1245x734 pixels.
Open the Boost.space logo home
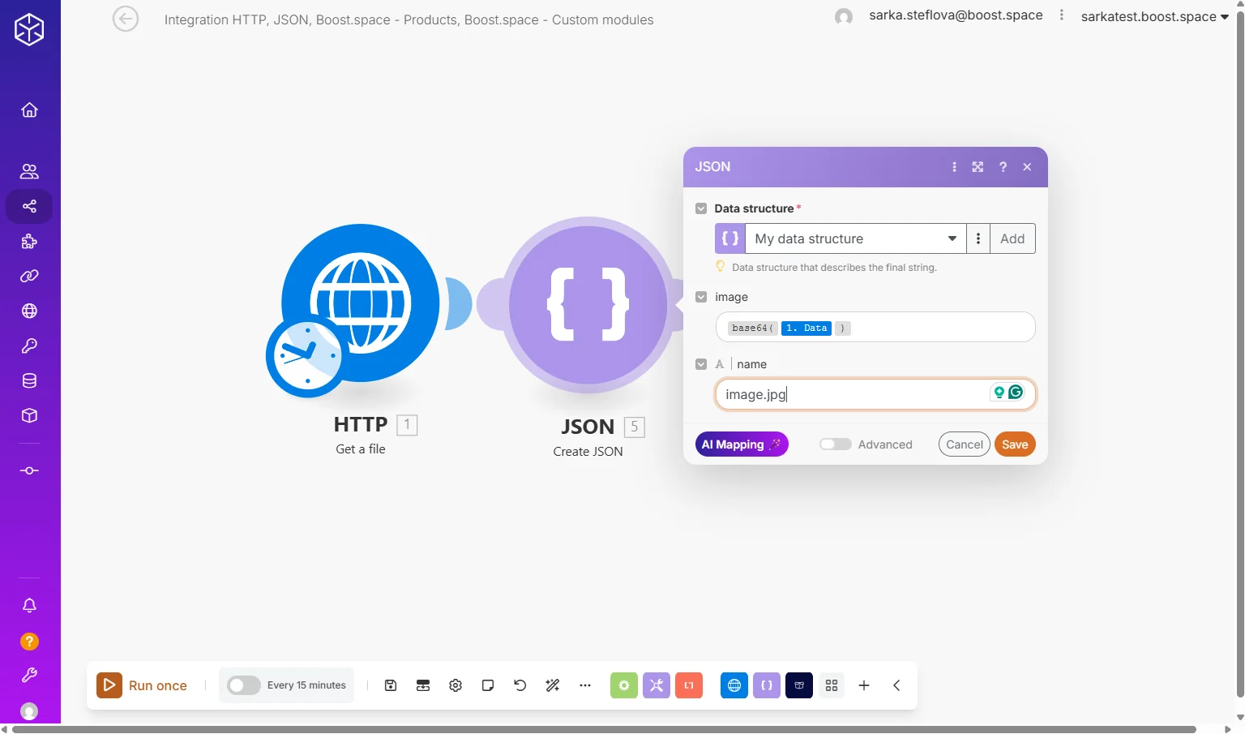[29, 30]
